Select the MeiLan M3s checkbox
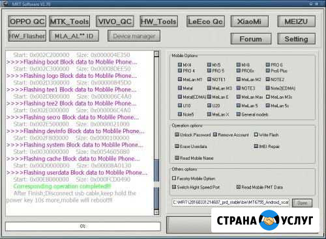The height and width of the screenshot is (239, 326). (268, 97)
